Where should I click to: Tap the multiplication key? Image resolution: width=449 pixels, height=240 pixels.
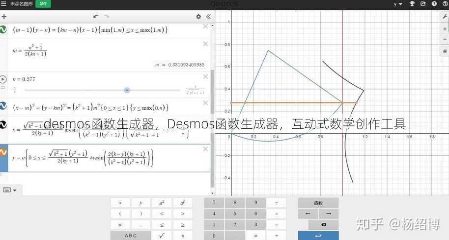(x=277, y=214)
